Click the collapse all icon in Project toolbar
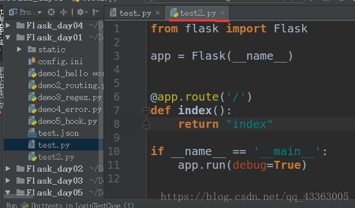The image size is (355, 208). click(63, 12)
